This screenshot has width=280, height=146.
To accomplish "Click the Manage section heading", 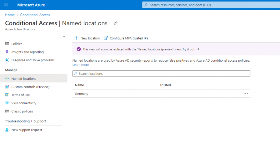I will (11, 70).
